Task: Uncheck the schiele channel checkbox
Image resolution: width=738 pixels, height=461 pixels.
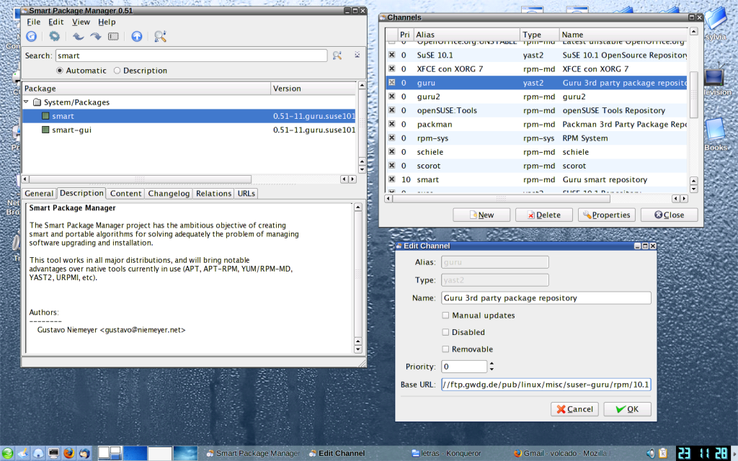Action: pos(391,152)
